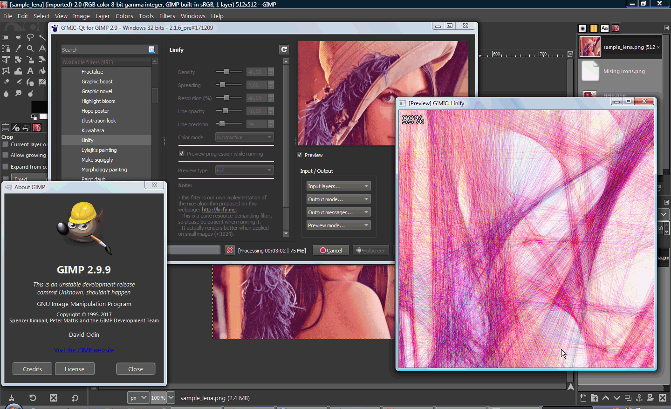671x409 pixels.
Task: Select the Fuzzy Select magic wand tool
Action: 42,37
